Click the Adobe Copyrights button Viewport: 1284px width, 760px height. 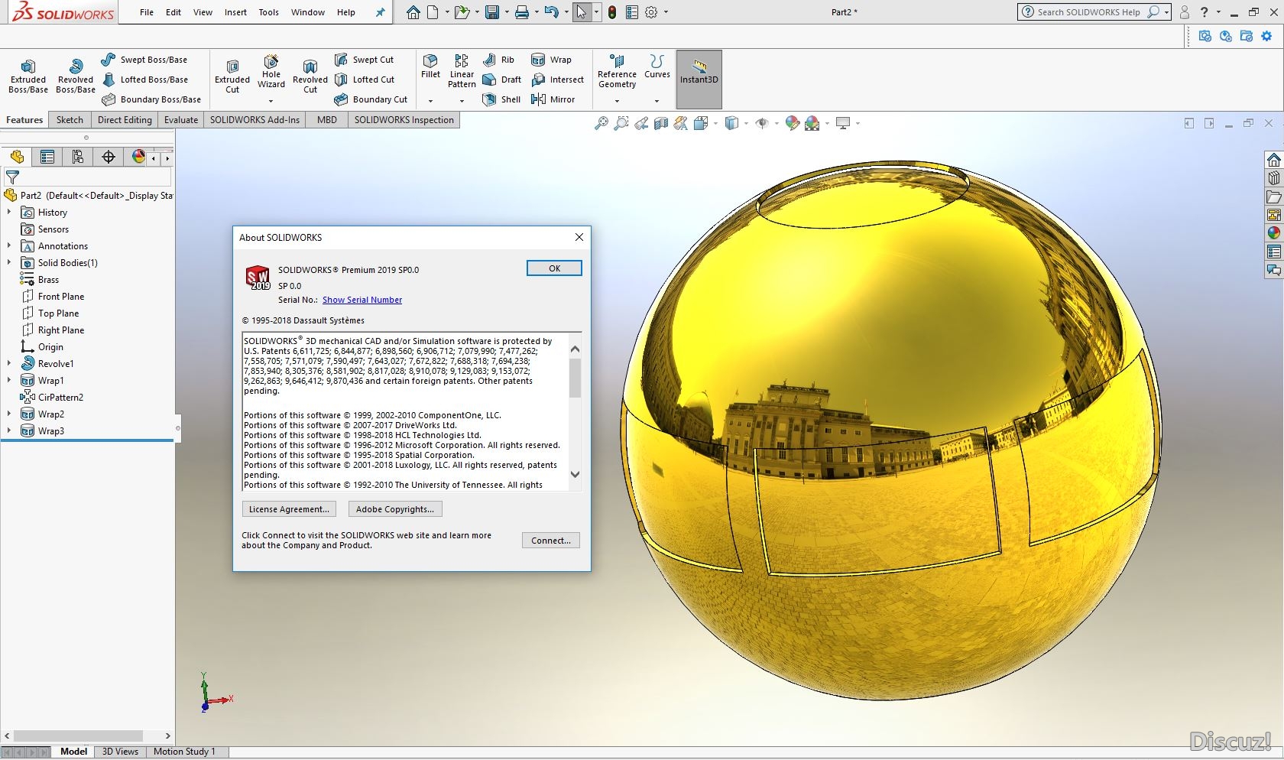pyautogui.click(x=394, y=509)
